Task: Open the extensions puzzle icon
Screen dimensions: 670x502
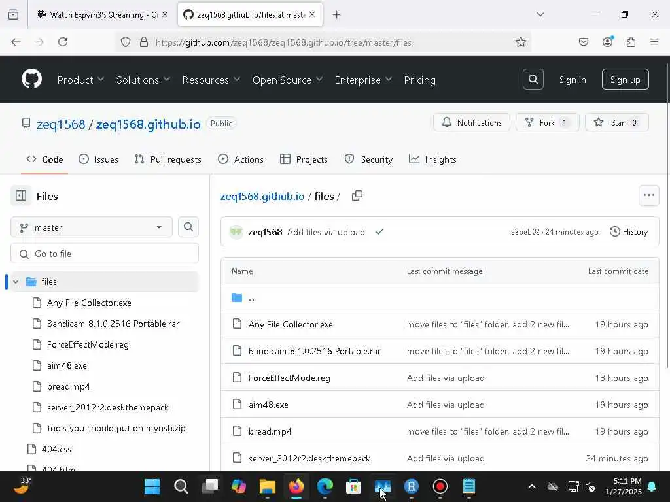Action: click(x=631, y=42)
